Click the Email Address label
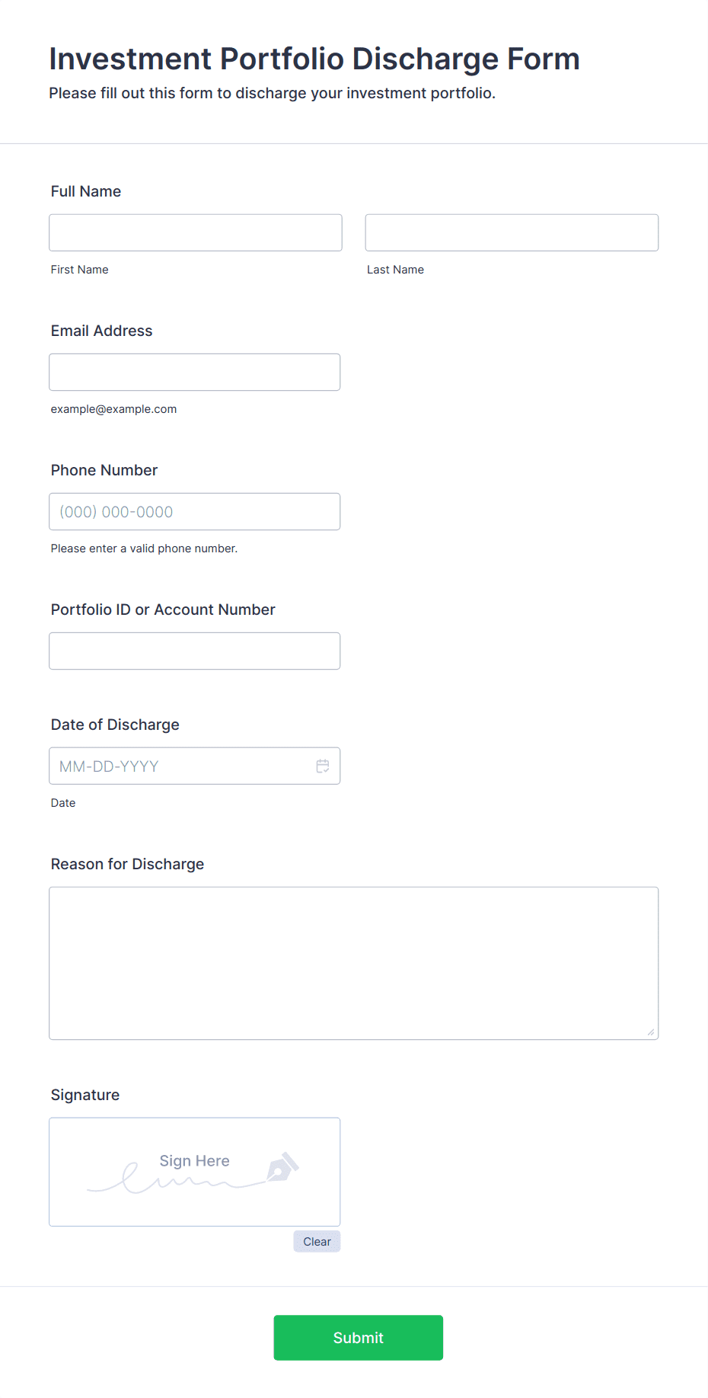 point(102,331)
